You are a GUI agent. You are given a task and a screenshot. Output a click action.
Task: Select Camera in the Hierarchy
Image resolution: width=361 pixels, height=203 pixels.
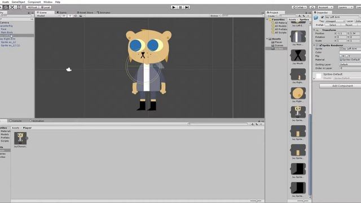[5, 23]
